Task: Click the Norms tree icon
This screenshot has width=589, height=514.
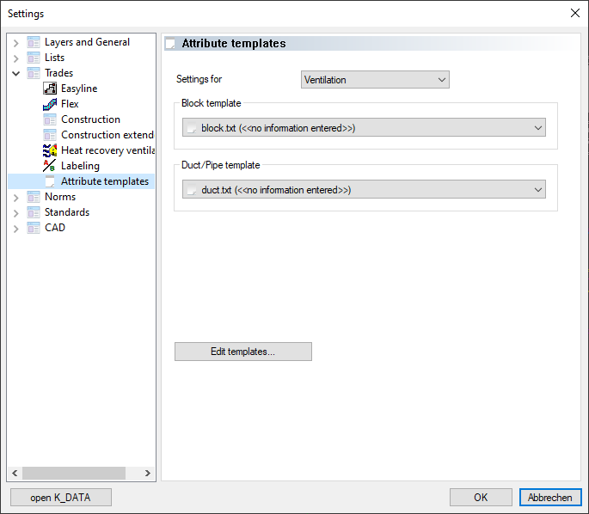Action: [34, 197]
